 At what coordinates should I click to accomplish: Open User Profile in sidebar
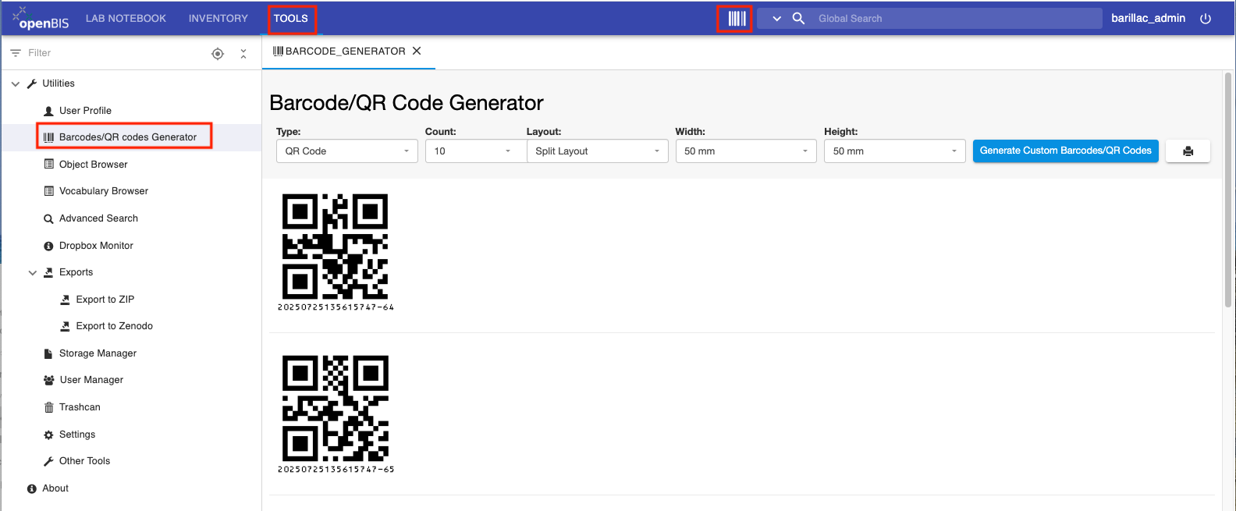point(85,111)
